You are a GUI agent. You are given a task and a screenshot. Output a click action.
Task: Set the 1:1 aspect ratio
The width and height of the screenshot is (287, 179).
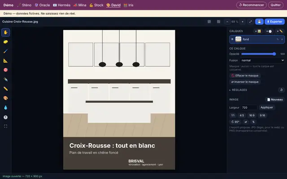tap(233, 115)
